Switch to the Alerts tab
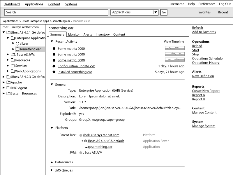Image resolution: width=233 pixels, height=175 pixels. [88, 34]
